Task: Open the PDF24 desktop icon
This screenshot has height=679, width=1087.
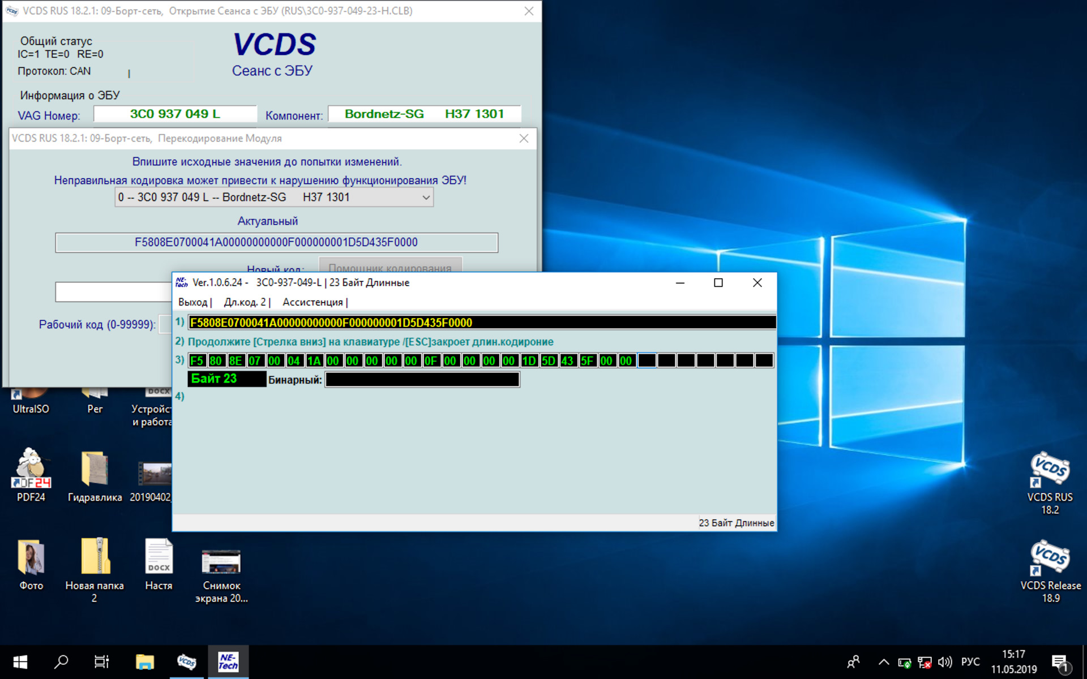Action: click(31, 475)
